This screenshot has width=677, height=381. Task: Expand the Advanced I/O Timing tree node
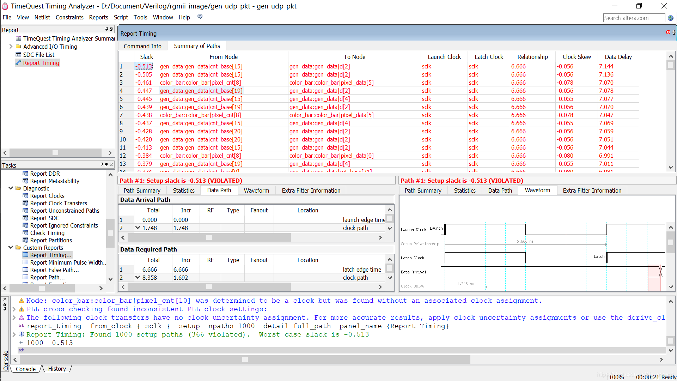coord(11,47)
